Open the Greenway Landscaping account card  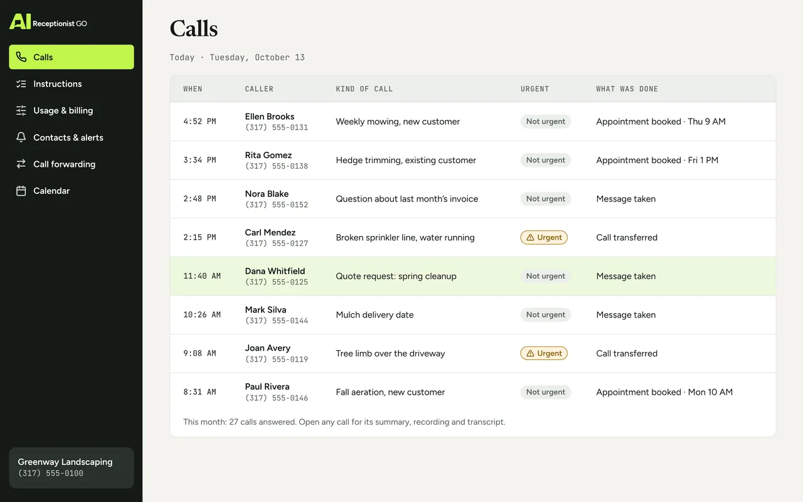72,467
